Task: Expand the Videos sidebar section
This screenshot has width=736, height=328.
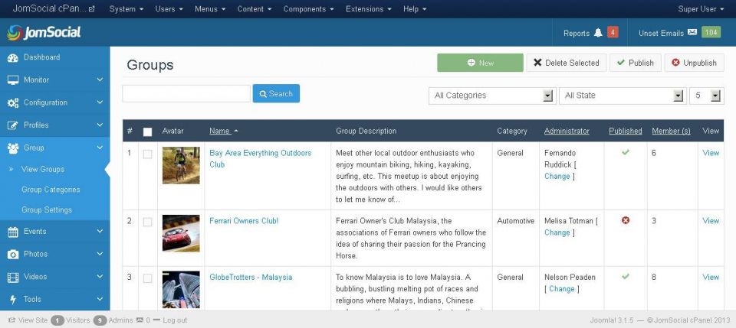Action: pos(100,277)
